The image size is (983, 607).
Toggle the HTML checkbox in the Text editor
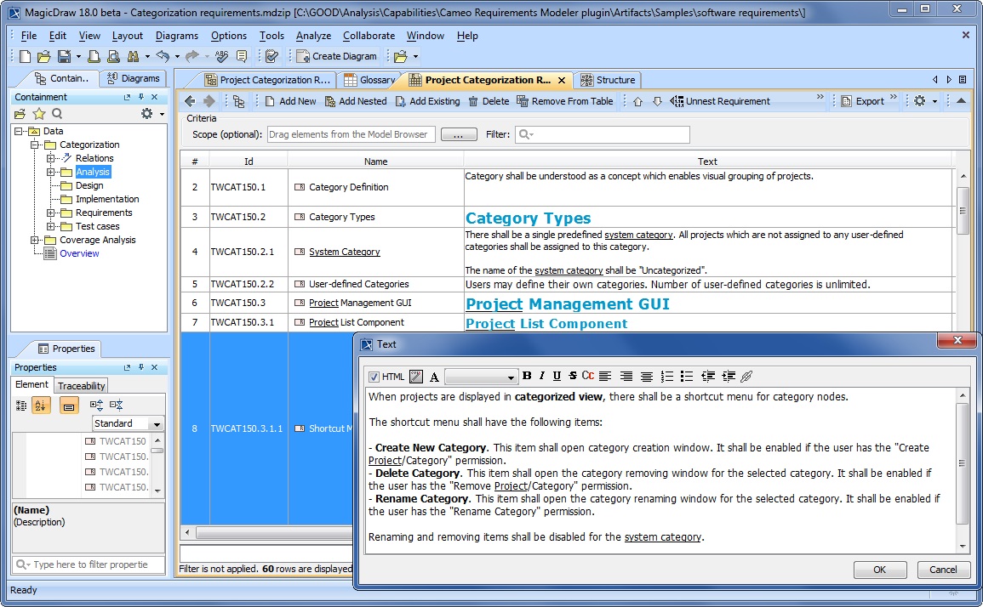pos(374,376)
